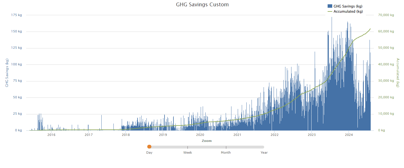
Task: Set zoom slider to the Month position
Action: (226, 146)
